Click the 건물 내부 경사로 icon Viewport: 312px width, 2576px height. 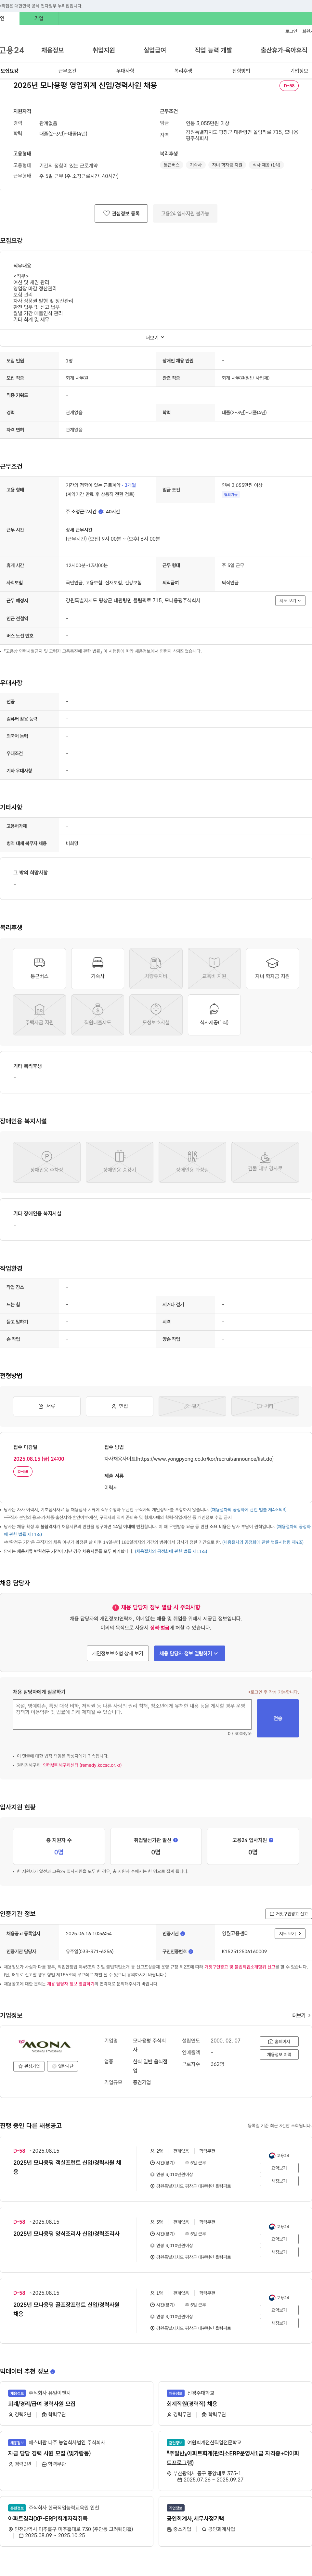[265, 1162]
